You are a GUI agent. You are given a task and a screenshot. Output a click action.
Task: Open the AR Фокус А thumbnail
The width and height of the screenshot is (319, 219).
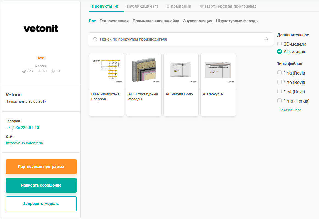tap(218, 70)
